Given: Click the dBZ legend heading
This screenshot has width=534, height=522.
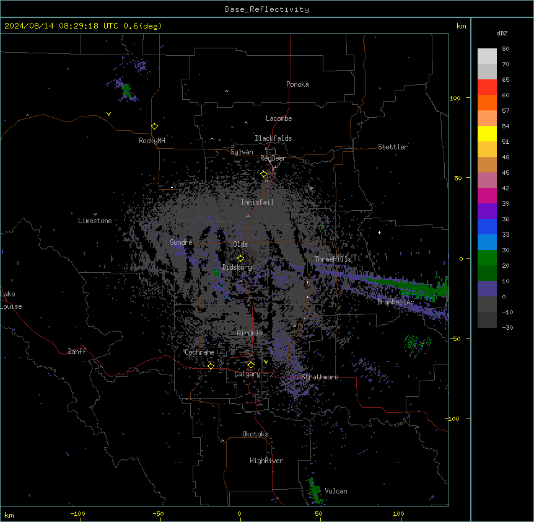Looking at the screenshot, I should (502, 33).
